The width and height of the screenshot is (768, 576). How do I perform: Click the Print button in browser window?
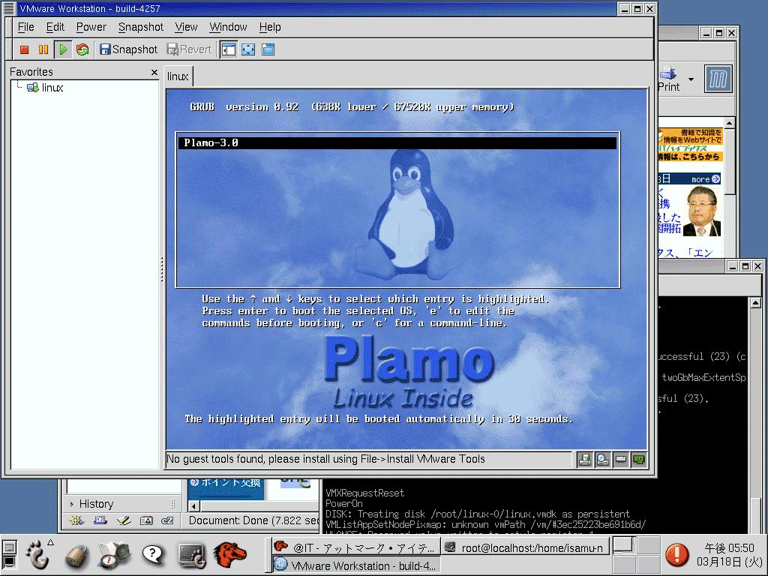click(668, 79)
